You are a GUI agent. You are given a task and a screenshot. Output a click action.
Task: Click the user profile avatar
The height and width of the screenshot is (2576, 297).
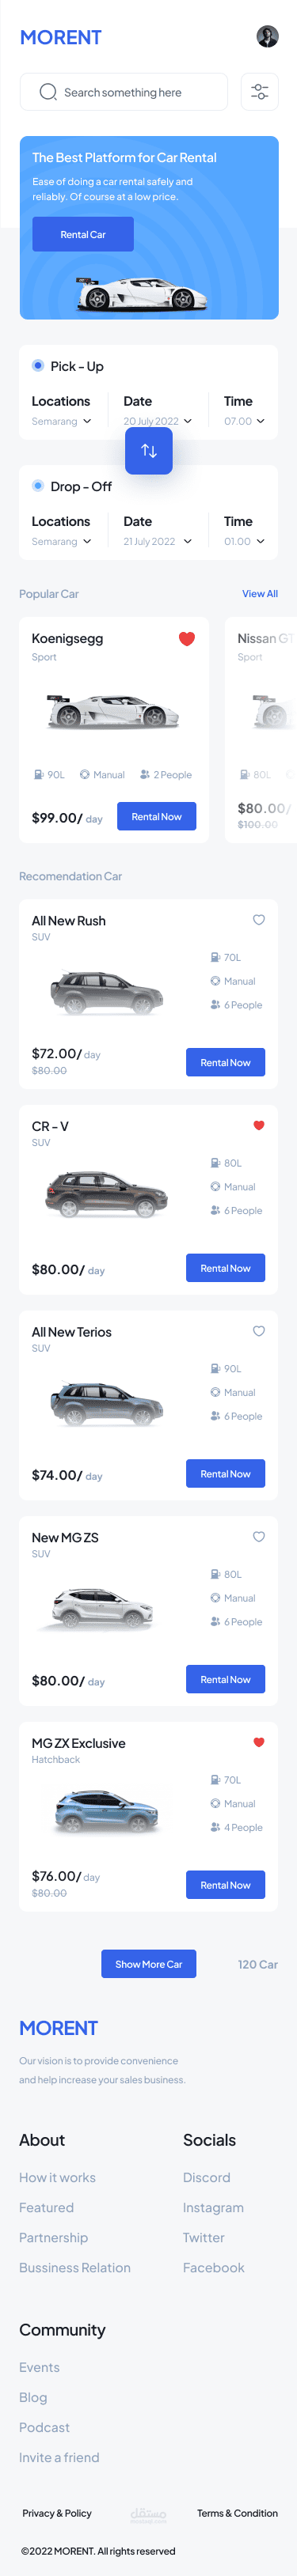[x=267, y=37]
